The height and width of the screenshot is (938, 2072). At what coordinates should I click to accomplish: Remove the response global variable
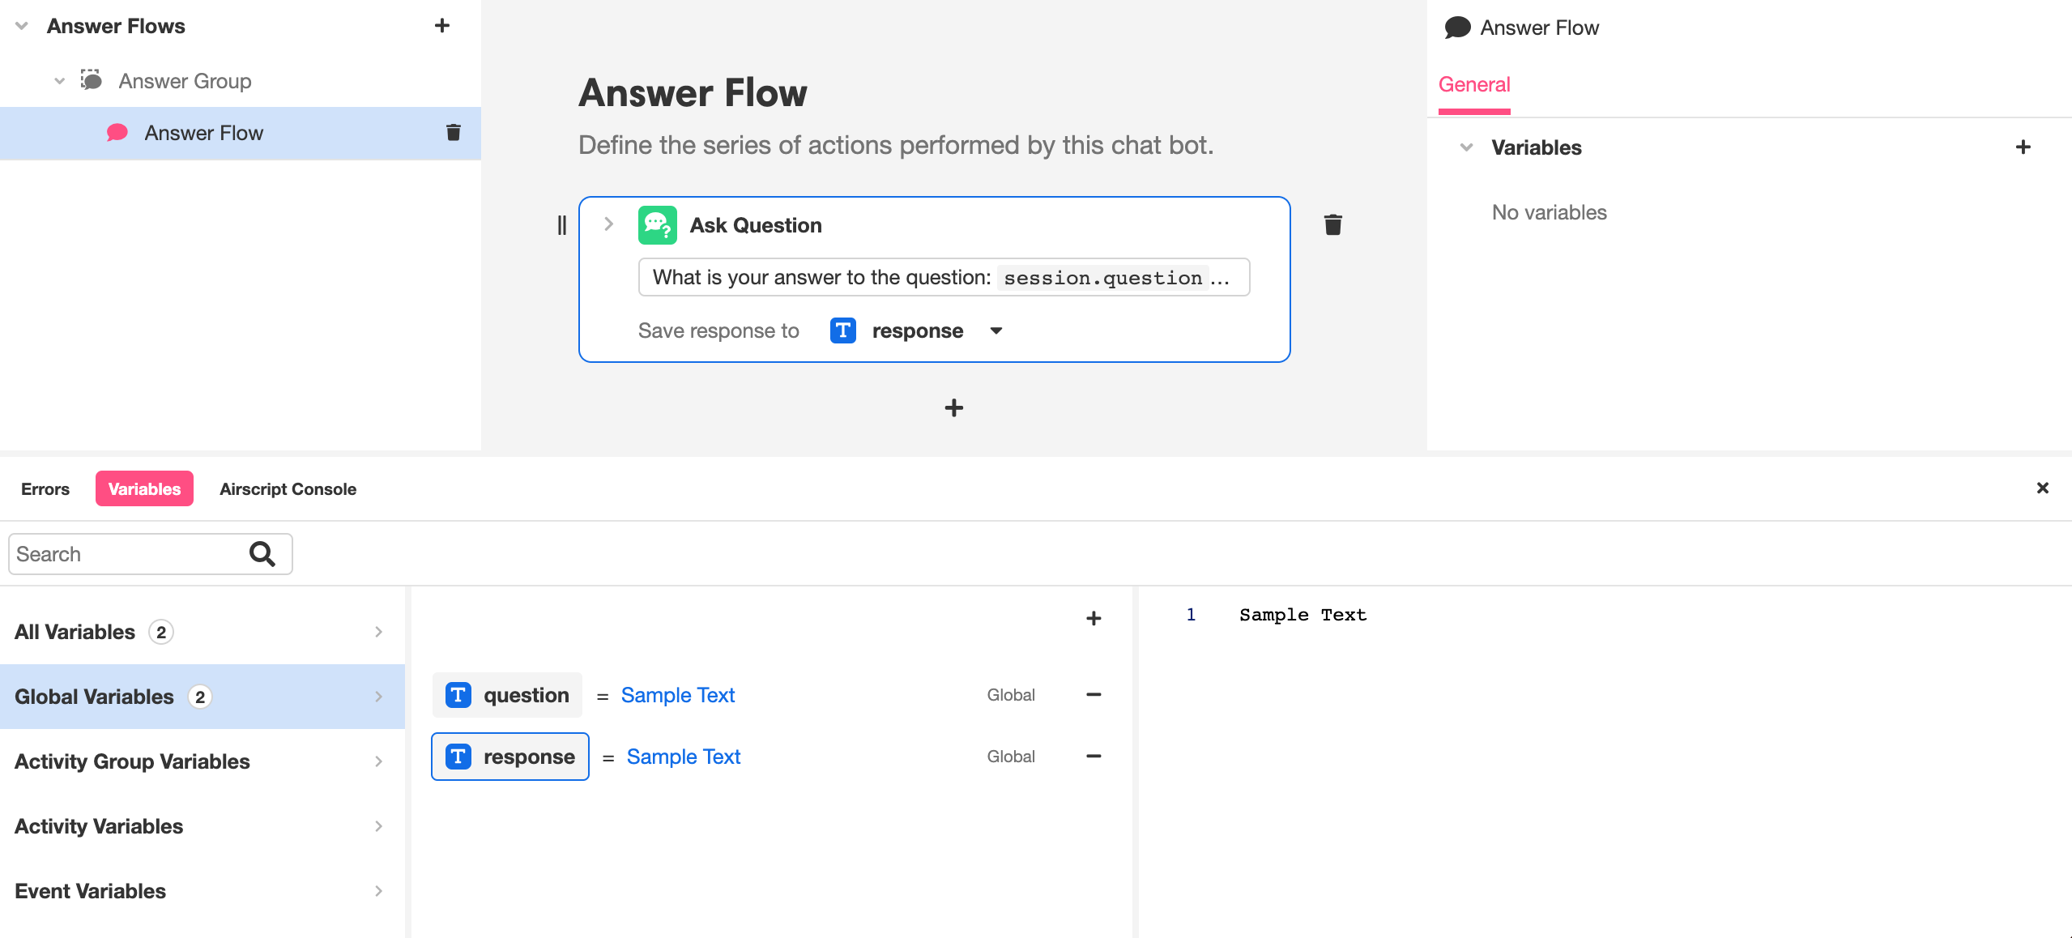pos(1093,757)
